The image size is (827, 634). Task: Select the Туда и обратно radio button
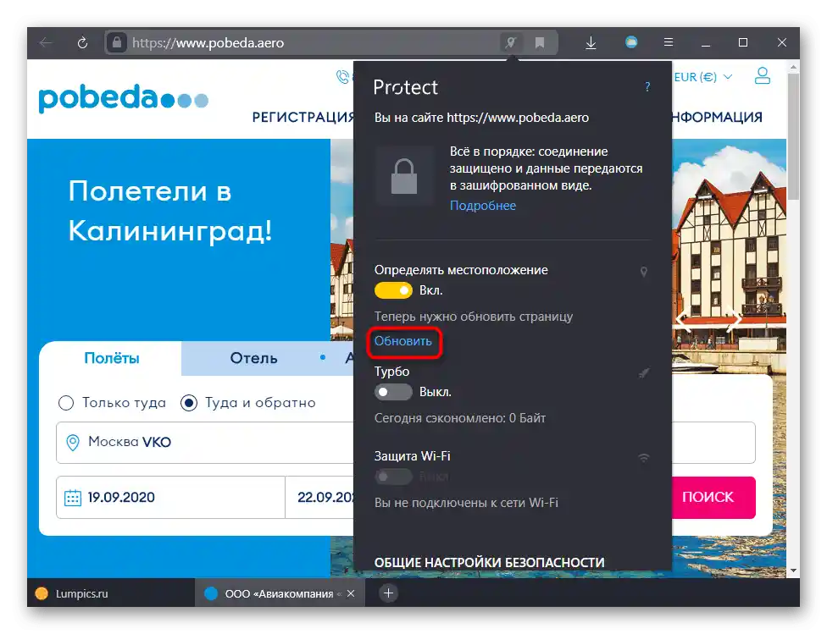point(189,403)
